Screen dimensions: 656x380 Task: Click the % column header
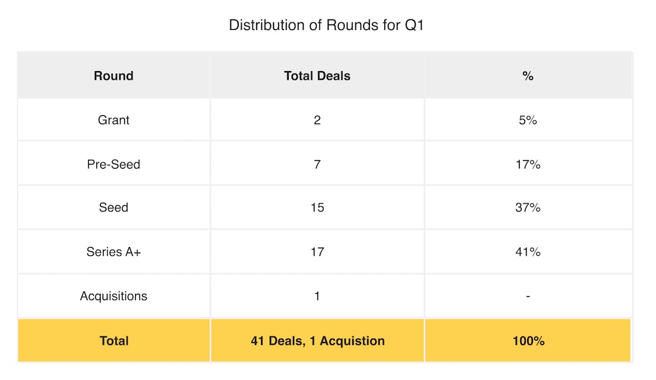(527, 76)
